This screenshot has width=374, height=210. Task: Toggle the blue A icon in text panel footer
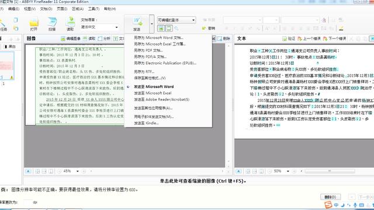coord(238,171)
